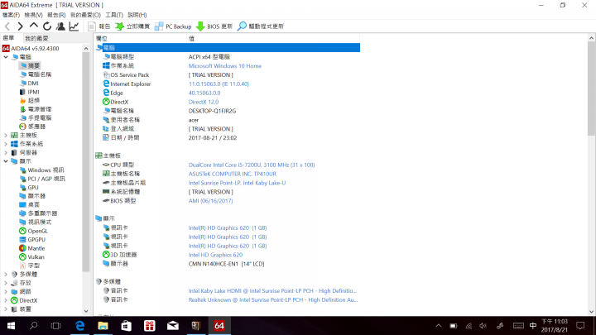
Task: Expand the 伺服器 tree node
Action: pyautogui.click(x=6, y=153)
